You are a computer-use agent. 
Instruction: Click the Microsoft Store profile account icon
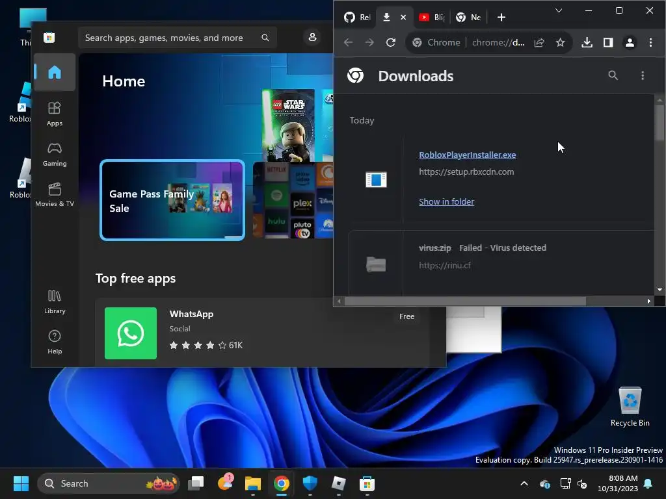click(x=312, y=37)
